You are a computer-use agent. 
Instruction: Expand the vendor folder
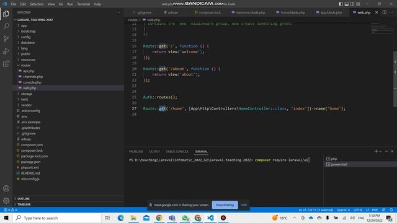26,105
